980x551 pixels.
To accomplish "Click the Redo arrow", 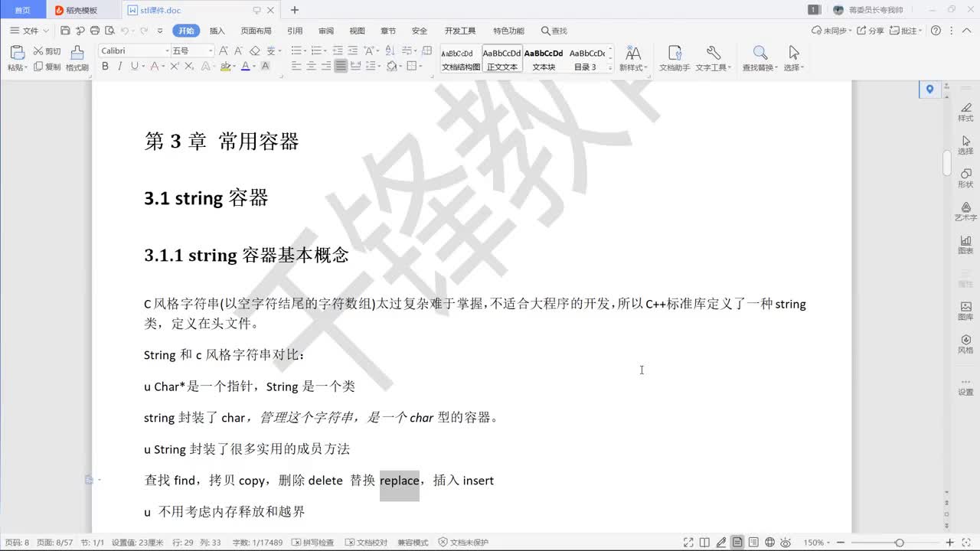I will pyautogui.click(x=143, y=31).
